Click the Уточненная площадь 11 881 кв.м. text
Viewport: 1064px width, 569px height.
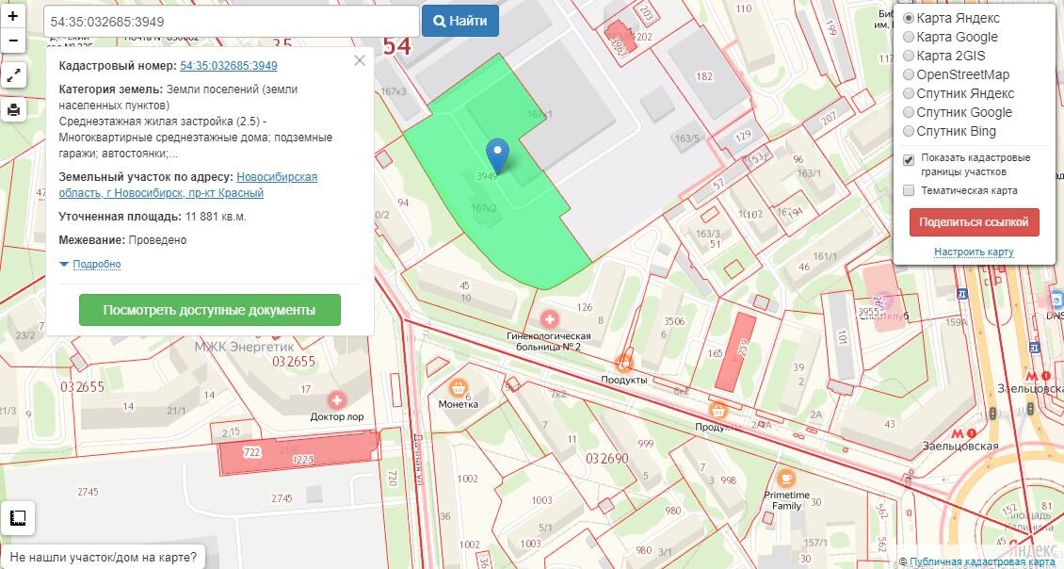[x=153, y=217]
